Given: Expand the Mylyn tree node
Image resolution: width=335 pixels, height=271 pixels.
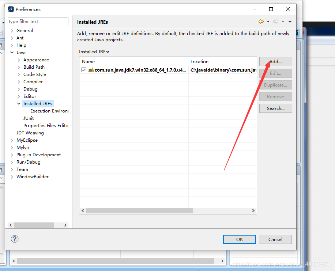Looking at the screenshot, I should 12,148.
